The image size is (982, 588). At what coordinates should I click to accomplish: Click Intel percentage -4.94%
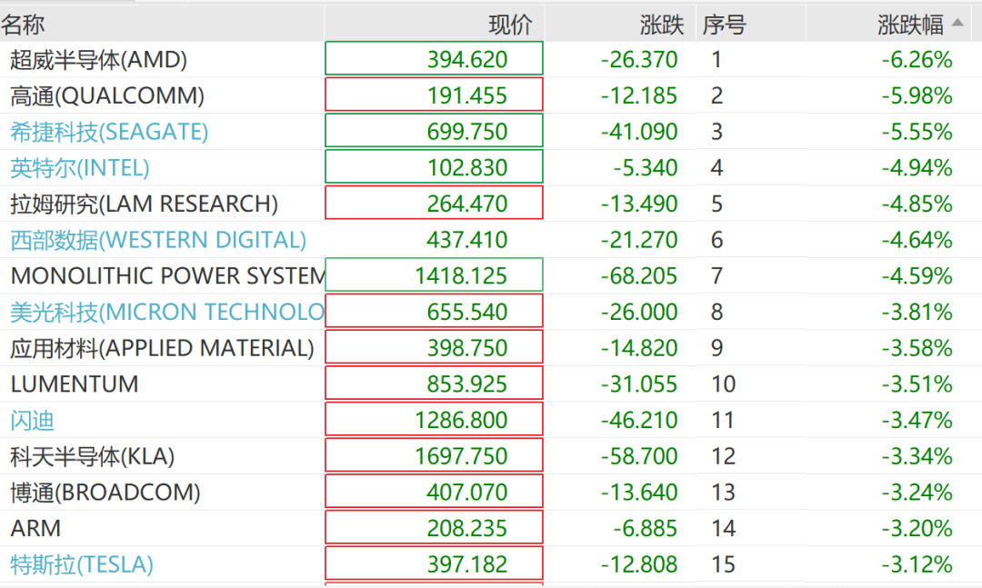coord(917,168)
